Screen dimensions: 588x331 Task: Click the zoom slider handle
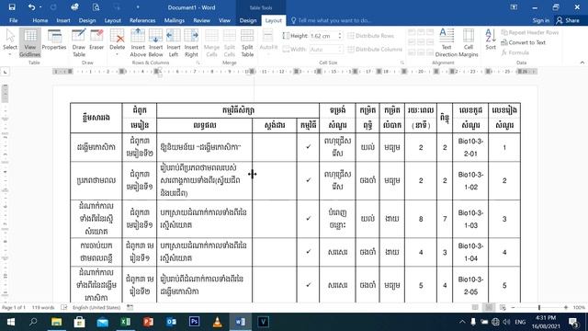[x=539, y=307]
